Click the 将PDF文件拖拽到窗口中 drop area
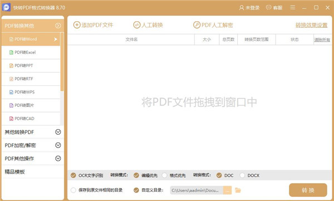Screen dimensions: 334x201 199,102
